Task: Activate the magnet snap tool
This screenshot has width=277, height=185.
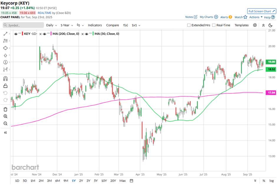Action: click(5, 79)
